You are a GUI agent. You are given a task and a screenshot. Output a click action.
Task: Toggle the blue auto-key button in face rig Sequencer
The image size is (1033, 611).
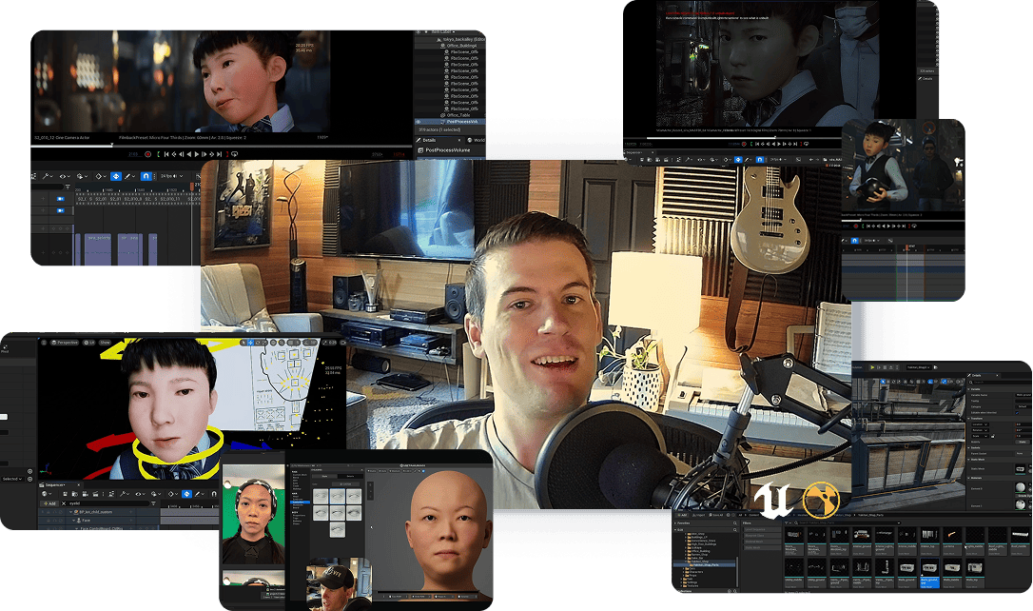point(187,494)
